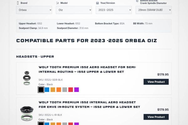Click the Semi-Internal Routing headset product thumbnail
Viewport: 188px width, 125px height.
coord(27,78)
